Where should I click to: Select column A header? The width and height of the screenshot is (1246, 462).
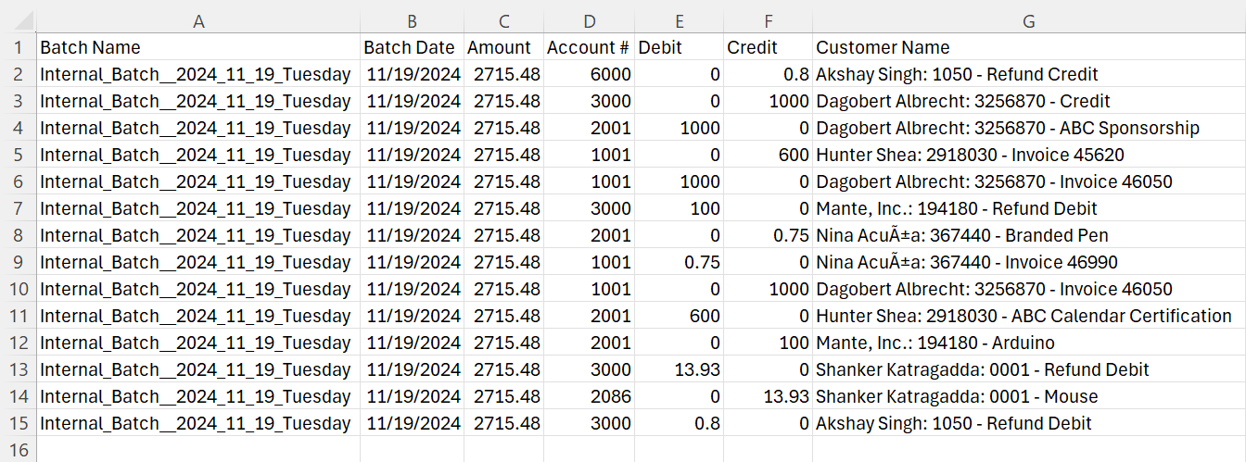(x=197, y=20)
